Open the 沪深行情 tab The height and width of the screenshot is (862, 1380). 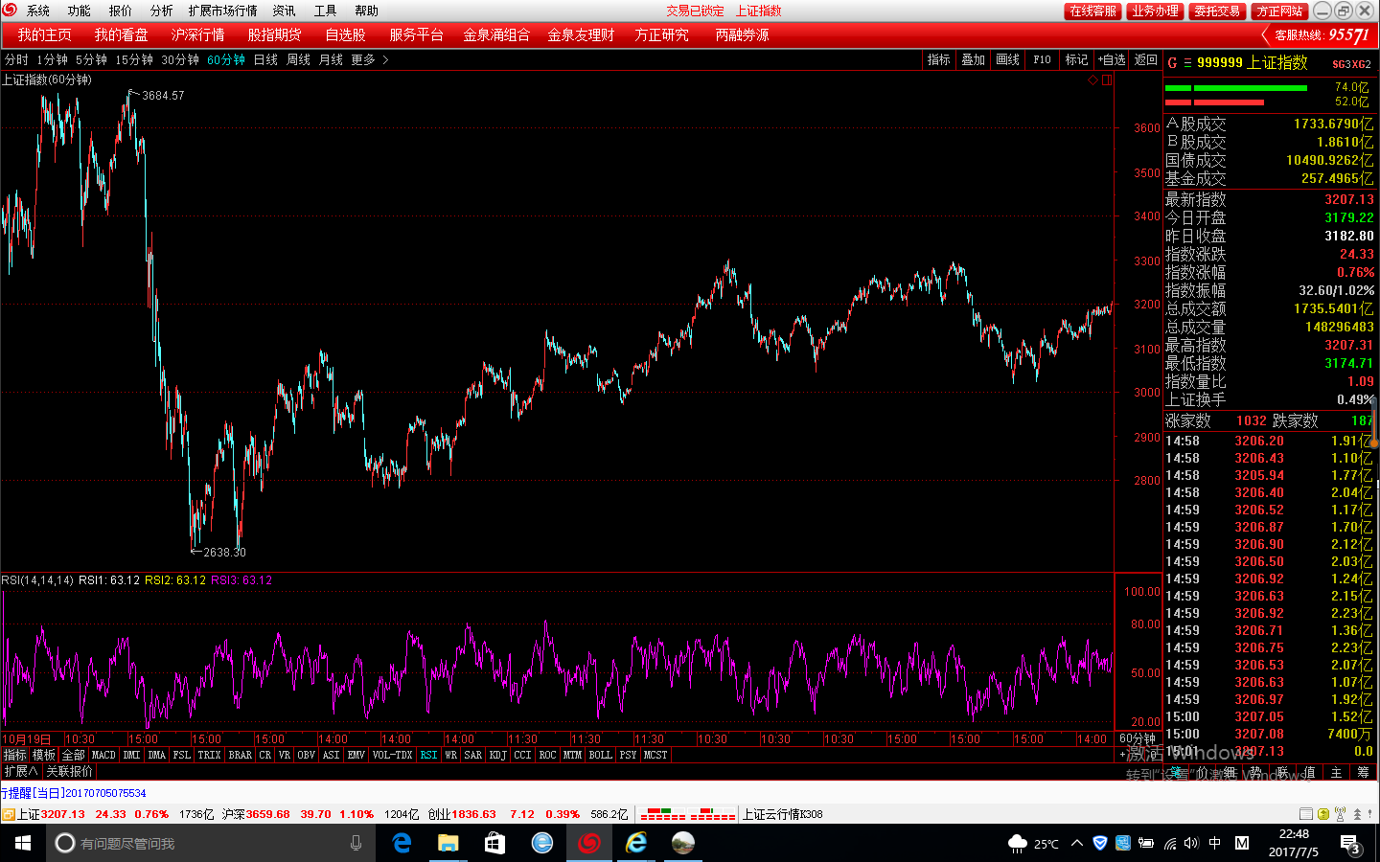click(x=197, y=34)
